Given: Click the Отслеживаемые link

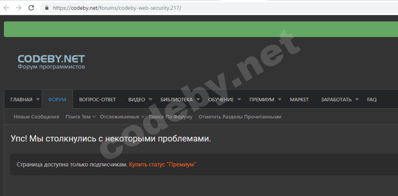Looking at the screenshot, I should pyautogui.click(x=120, y=117).
